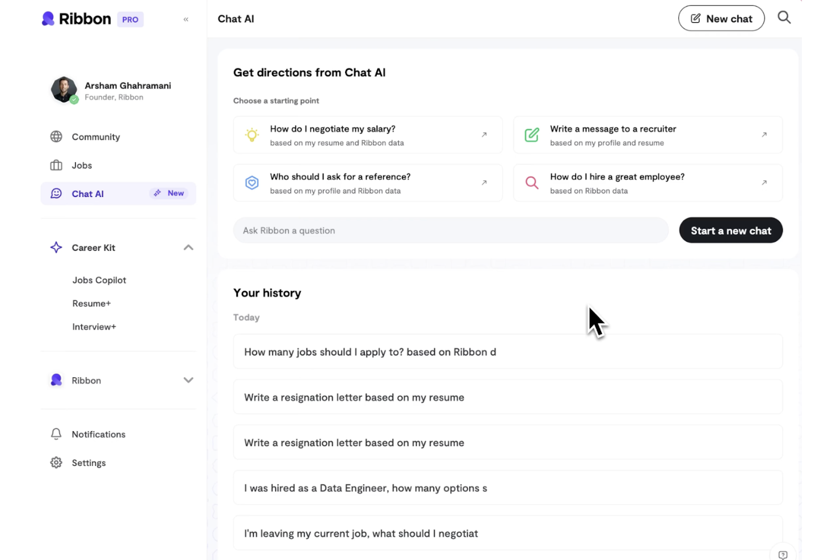The image size is (840, 560).
Task: Click the Ask Ribbon a question field
Action: (451, 230)
